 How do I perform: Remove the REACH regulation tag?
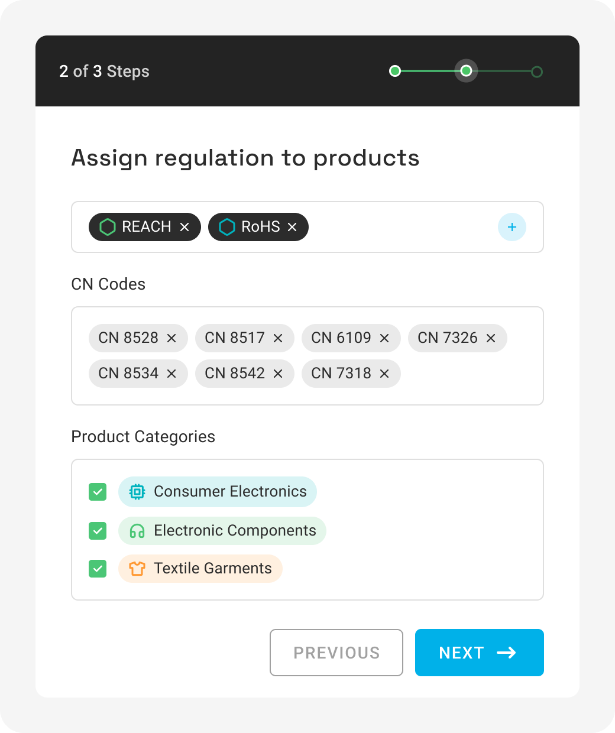184,227
